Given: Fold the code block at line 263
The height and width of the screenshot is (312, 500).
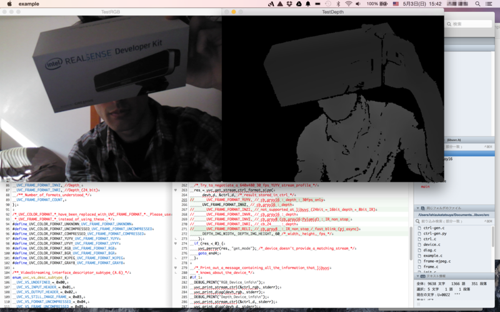Looking at the screenshot, I should point(176,190).
